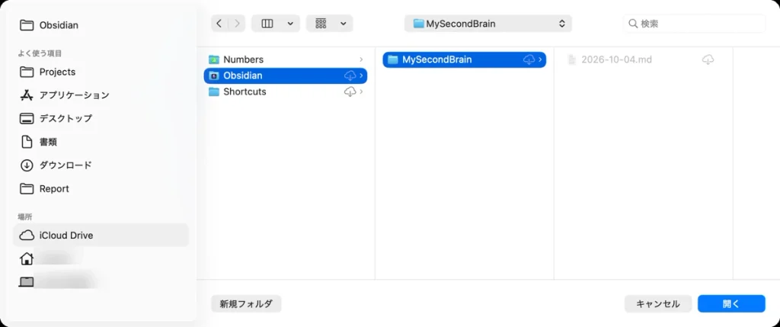Switch to column view icon
Screen dimensions: 780x327
point(267,24)
